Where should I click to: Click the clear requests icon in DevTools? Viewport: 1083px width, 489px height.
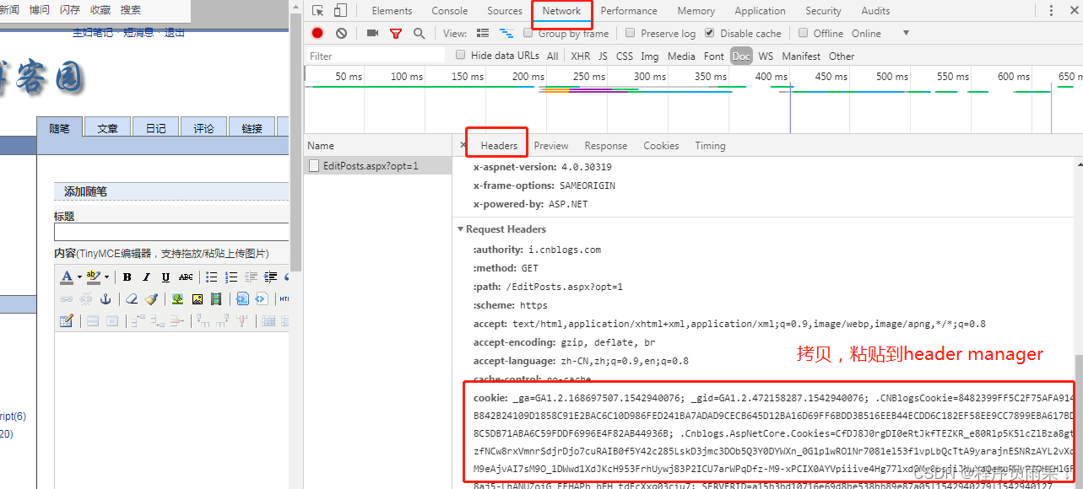coord(340,33)
